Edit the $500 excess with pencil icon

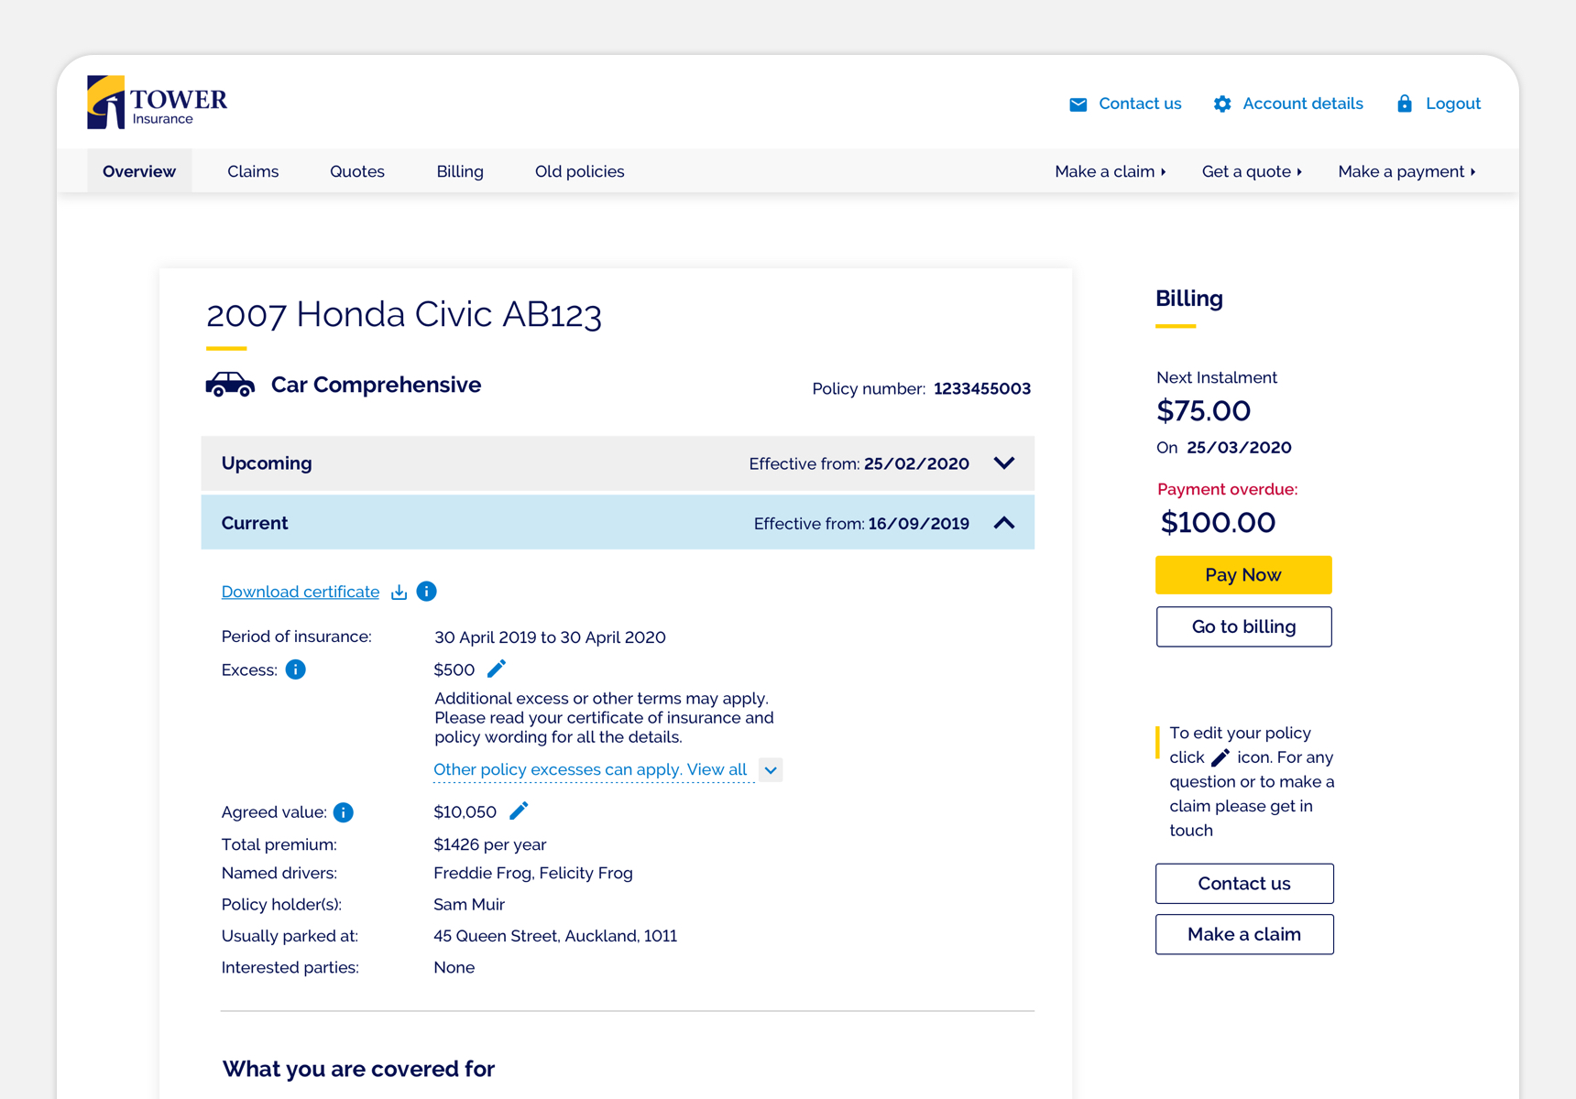[x=497, y=669]
